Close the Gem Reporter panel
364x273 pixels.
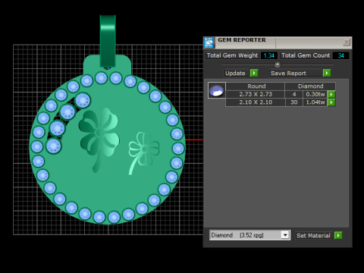[347, 42]
